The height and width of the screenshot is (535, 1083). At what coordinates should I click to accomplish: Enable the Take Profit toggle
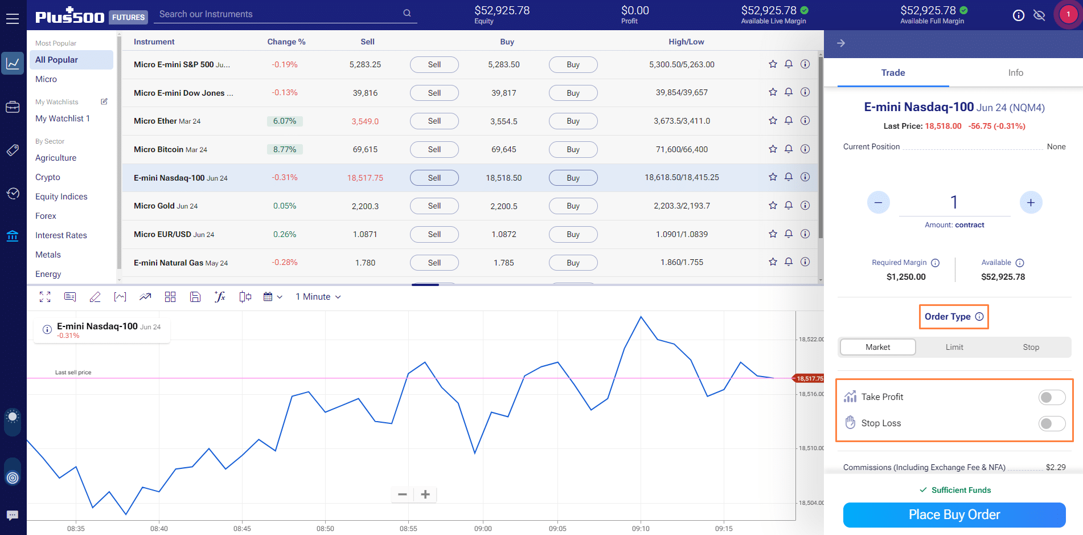coord(1052,397)
